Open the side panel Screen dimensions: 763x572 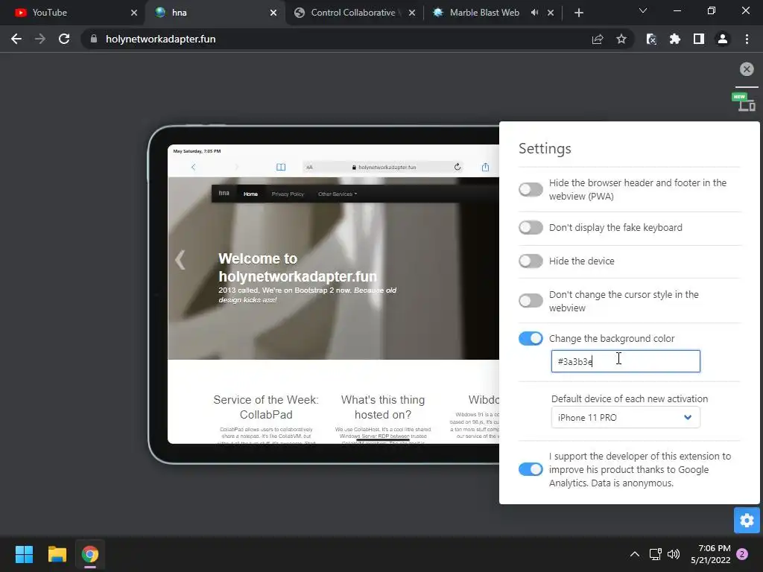[x=699, y=39]
